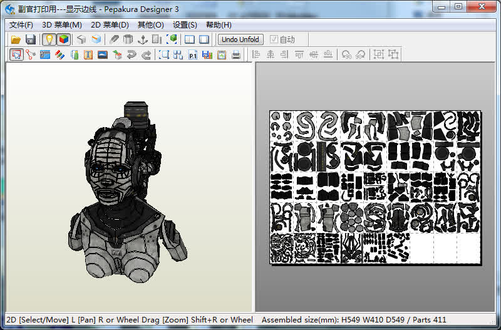Click the blue box with orange edge icon
The height and width of the screenshot is (330, 501).
96,39
